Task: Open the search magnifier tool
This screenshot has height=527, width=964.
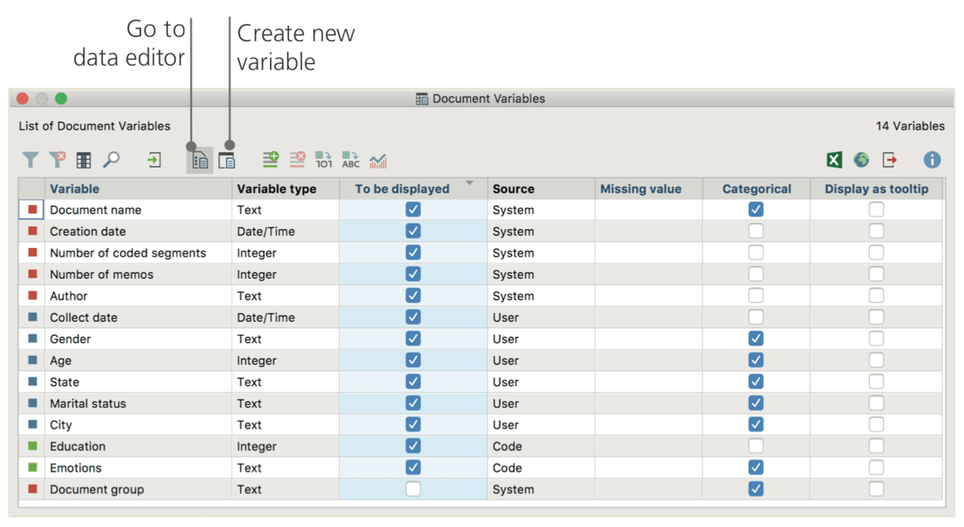Action: [112, 160]
